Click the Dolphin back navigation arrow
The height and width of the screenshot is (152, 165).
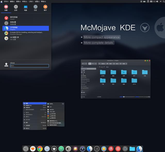click(x=83, y=64)
